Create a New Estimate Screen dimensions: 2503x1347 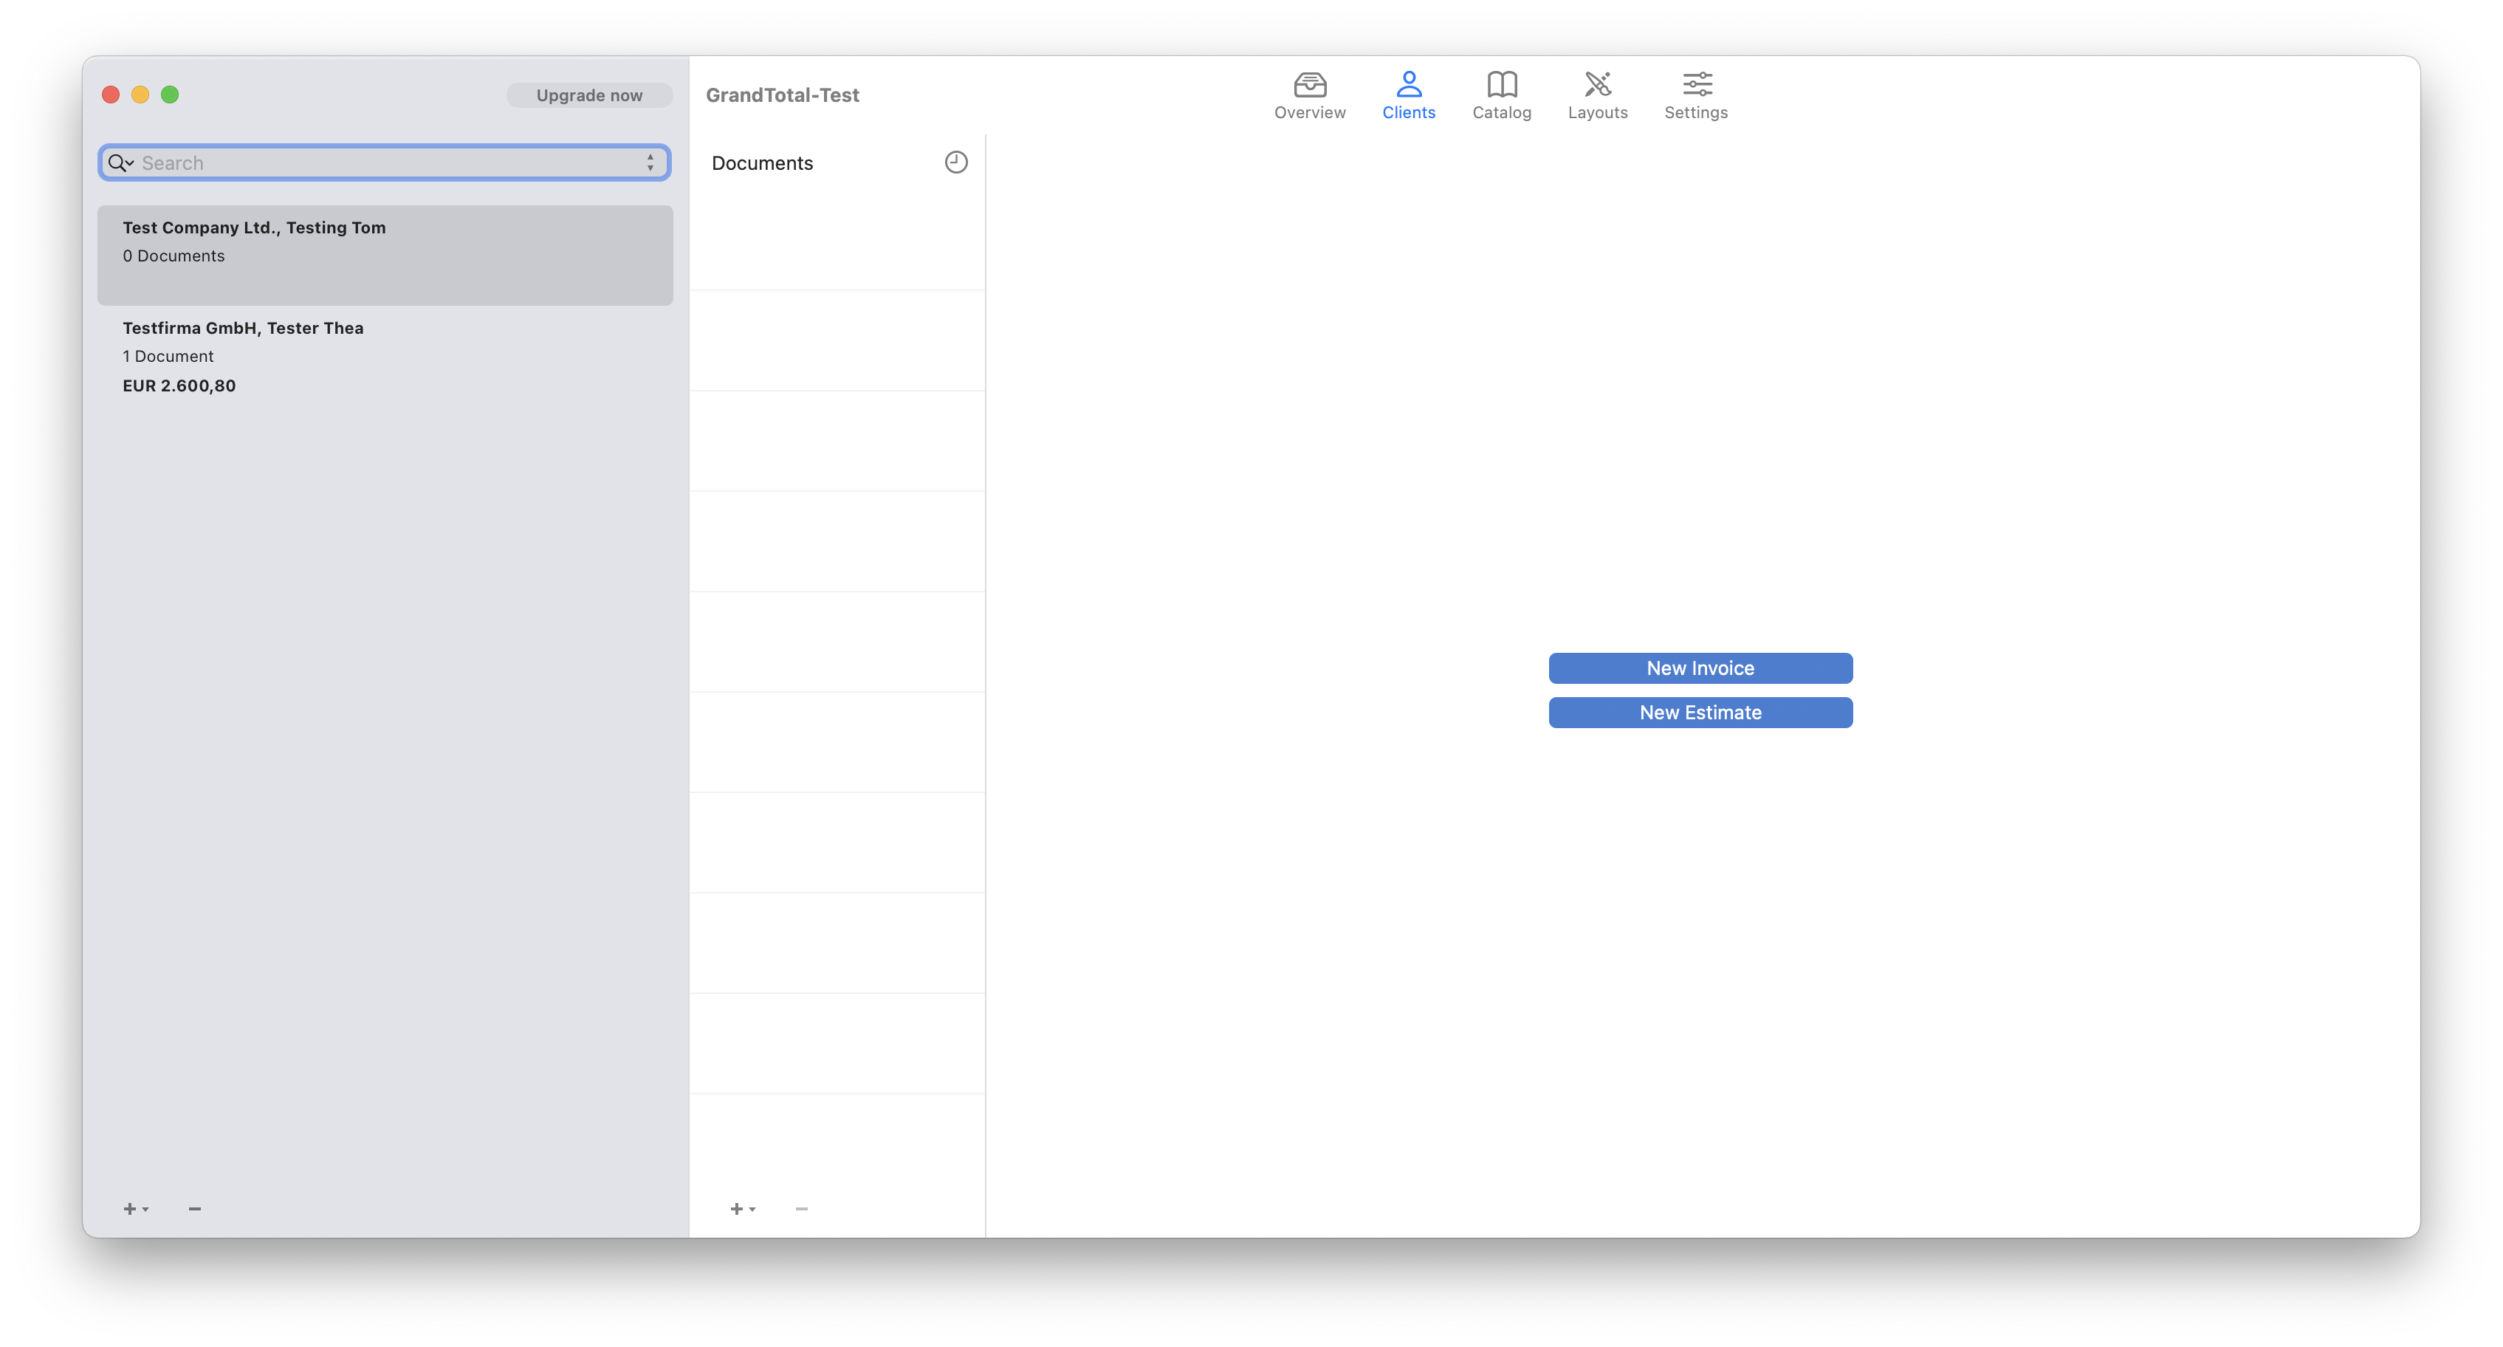click(1700, 713)
